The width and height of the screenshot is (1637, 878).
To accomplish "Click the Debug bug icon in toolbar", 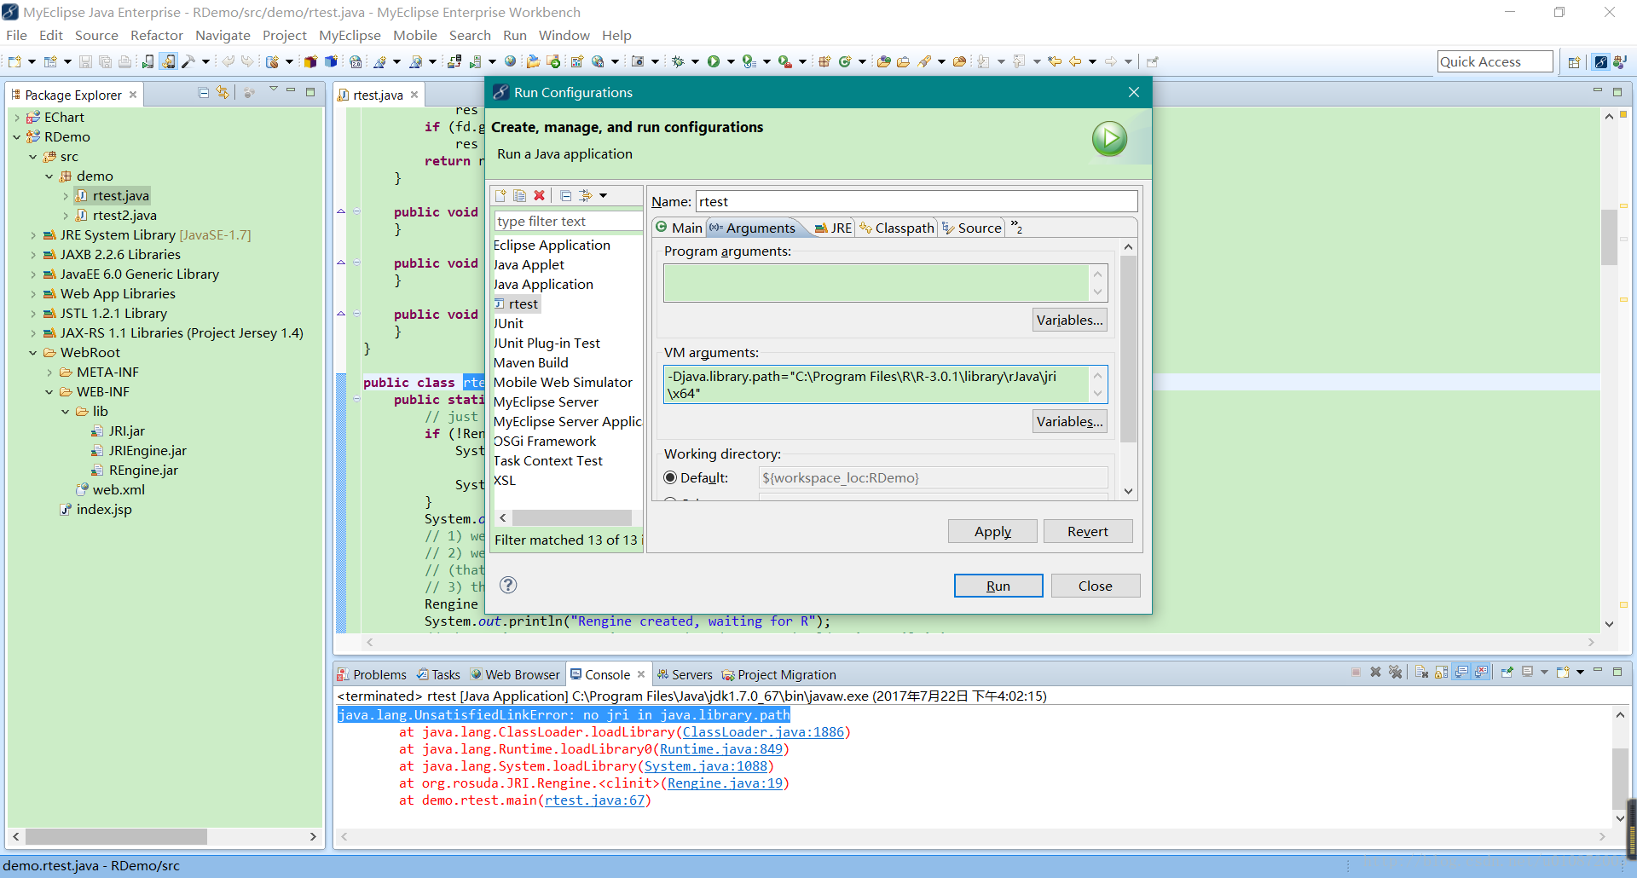I will pyautogui.click(x=679, y=61).
